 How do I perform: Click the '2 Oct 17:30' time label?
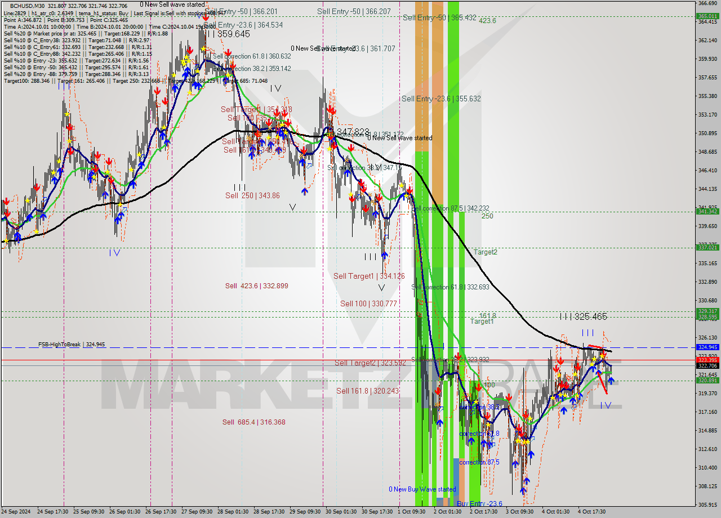(484, 512)
